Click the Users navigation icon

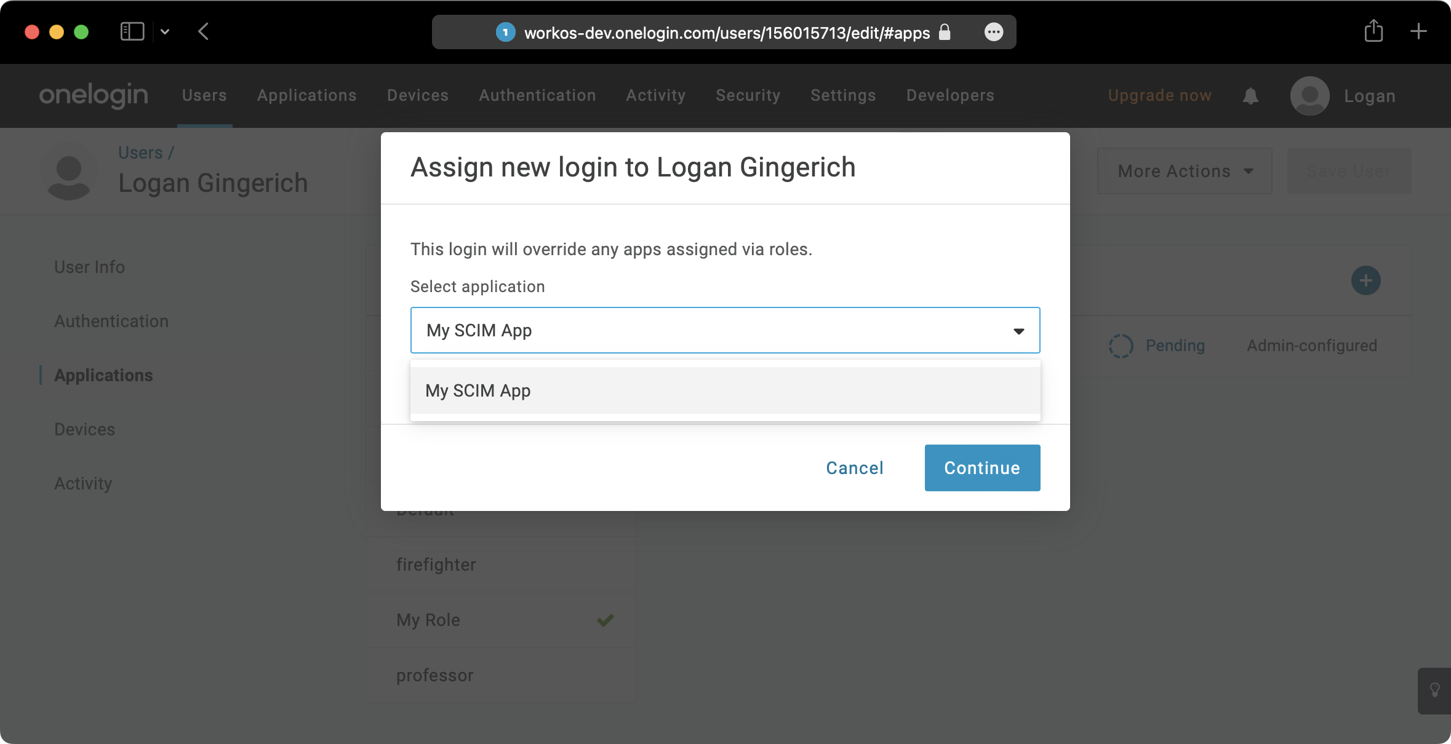pyautogui.click(x=204, y=95)
